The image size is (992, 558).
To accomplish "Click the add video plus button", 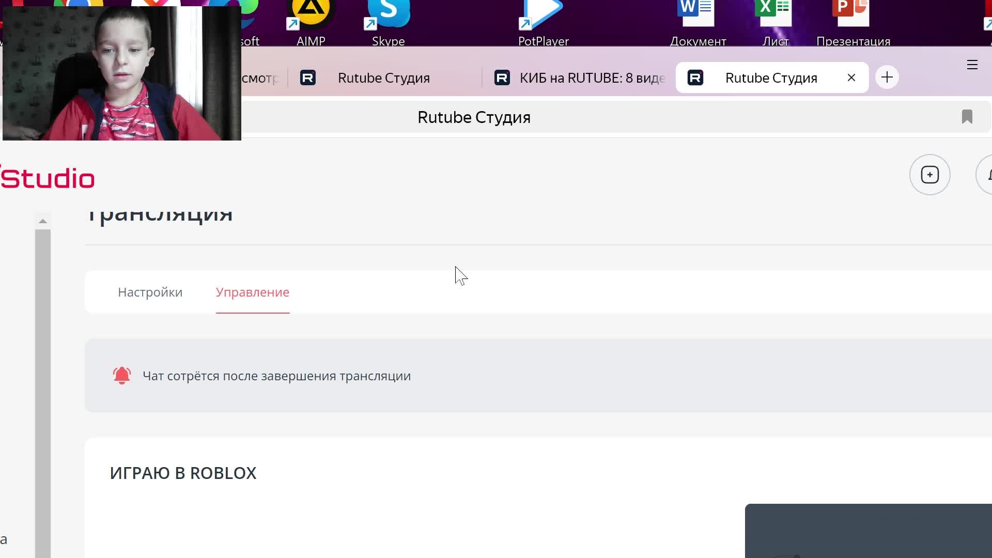I will point(930,175).
